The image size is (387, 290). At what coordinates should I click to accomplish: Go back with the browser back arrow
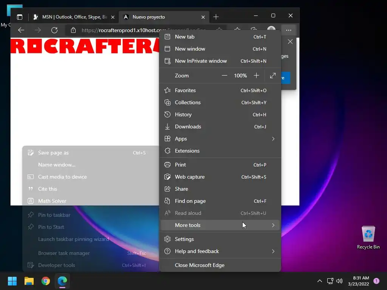21,30
